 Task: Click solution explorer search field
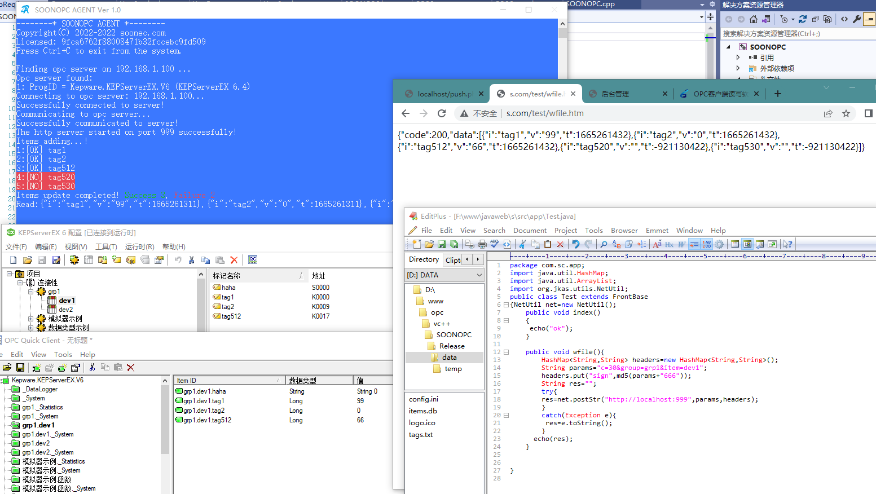point(798,34)
